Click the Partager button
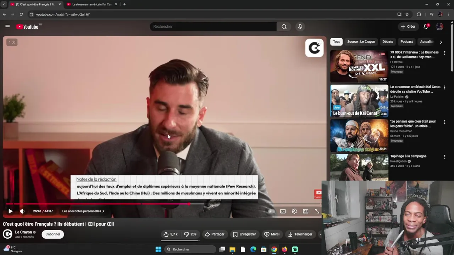Viewport: 454px width, 255px height. [x=214, y=234]
